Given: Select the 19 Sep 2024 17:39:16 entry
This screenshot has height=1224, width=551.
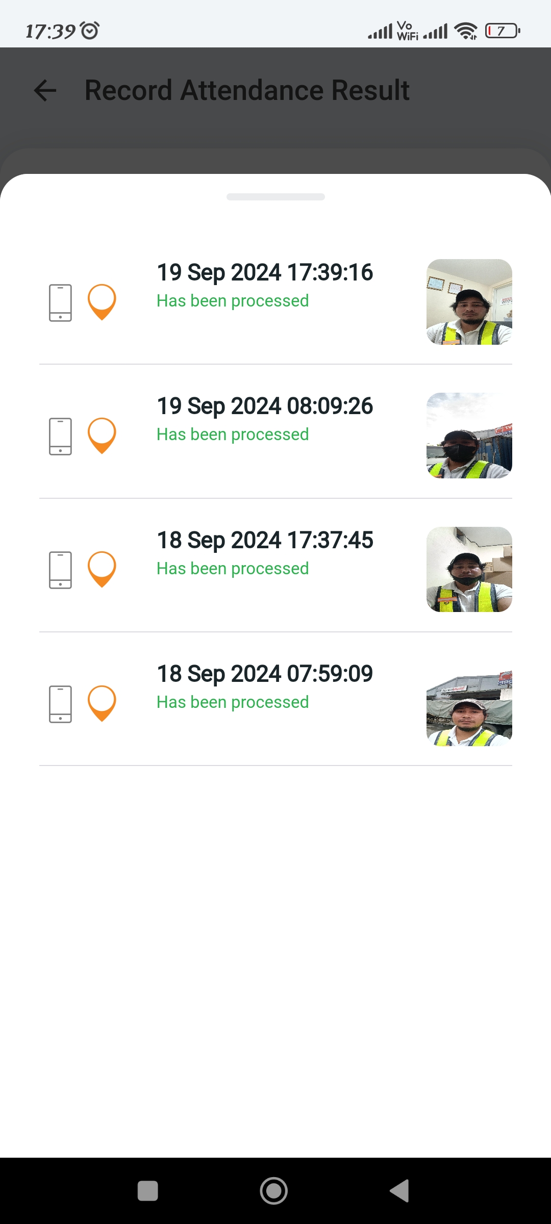Looking at the screenshot, I should pyautogui.click(x=264, y=273).
